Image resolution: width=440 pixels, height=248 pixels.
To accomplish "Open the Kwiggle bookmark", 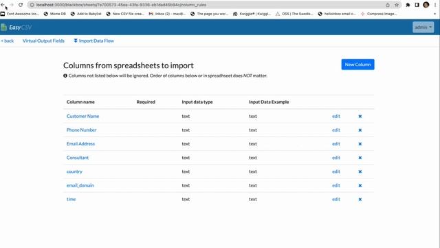I will click(x=252, y=14).
